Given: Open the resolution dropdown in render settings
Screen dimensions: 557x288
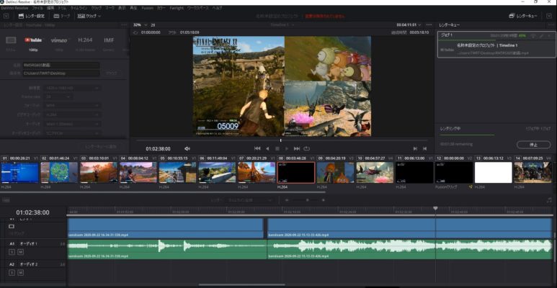Looking at the screenshot, I should [72, 88].
